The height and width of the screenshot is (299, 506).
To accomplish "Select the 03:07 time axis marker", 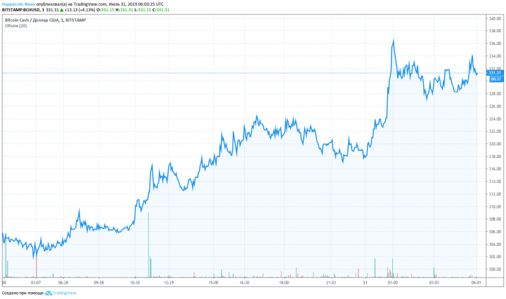I will click(x=36, y=283).
